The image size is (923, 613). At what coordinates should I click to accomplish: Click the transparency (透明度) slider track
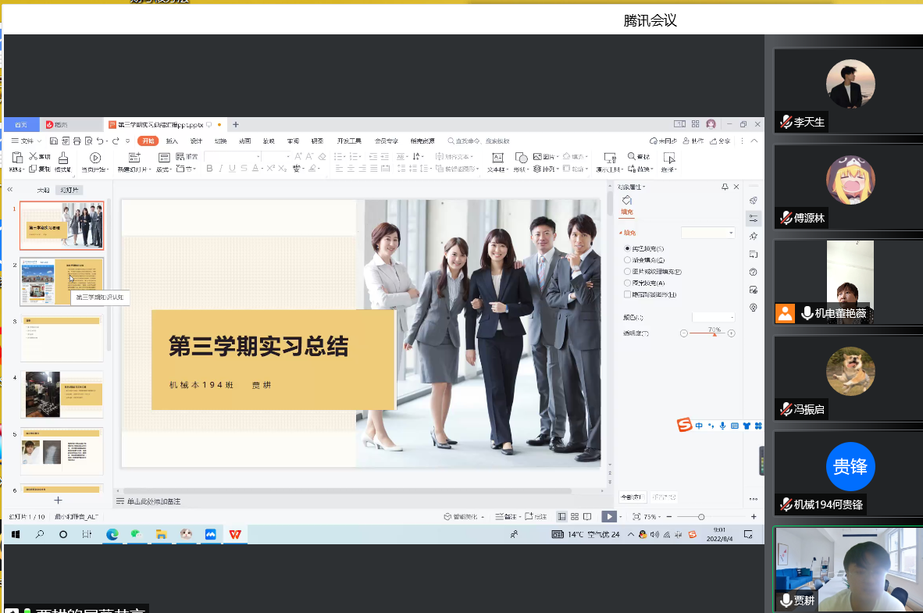pos(707,333)
